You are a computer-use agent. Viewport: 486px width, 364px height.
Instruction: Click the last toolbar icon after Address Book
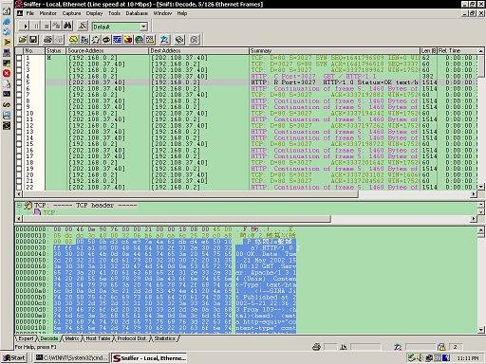pos(195,40)
